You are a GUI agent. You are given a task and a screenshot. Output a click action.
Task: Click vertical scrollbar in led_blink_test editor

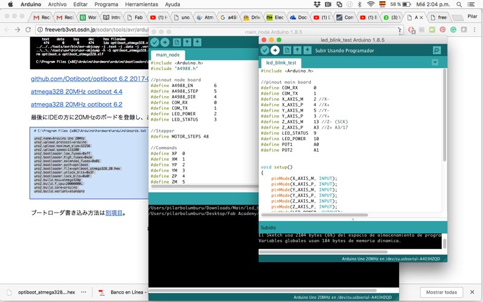click(x=444, y=115)
